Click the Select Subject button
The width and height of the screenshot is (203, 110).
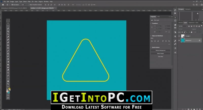(161, 54)
